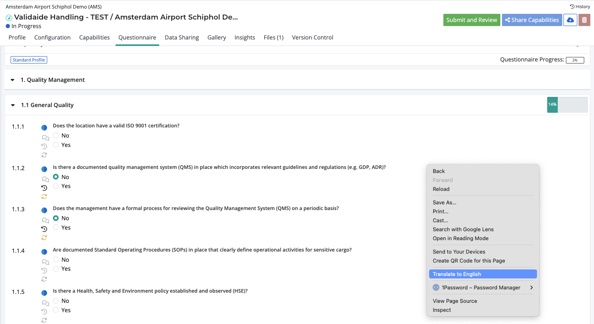
Task: Click blue half-circle status icon for question 1.1.4
Action: point(44,252)
